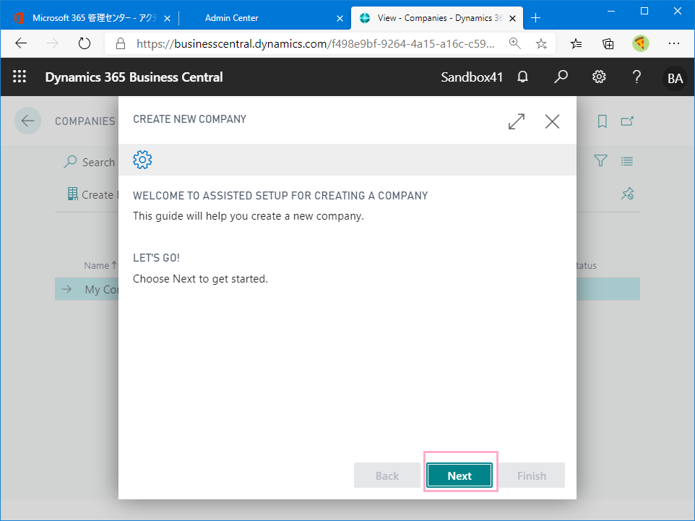Click the Next button
The height and width of the screenshot is (521, 695).
[x=459, y=475]
